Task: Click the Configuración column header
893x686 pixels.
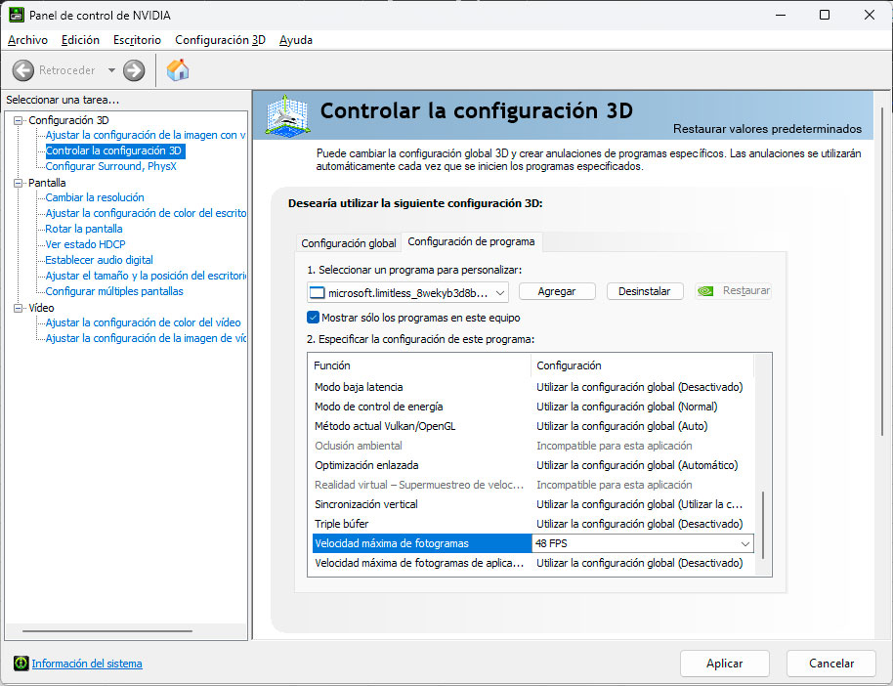Action: pos(642,365)
